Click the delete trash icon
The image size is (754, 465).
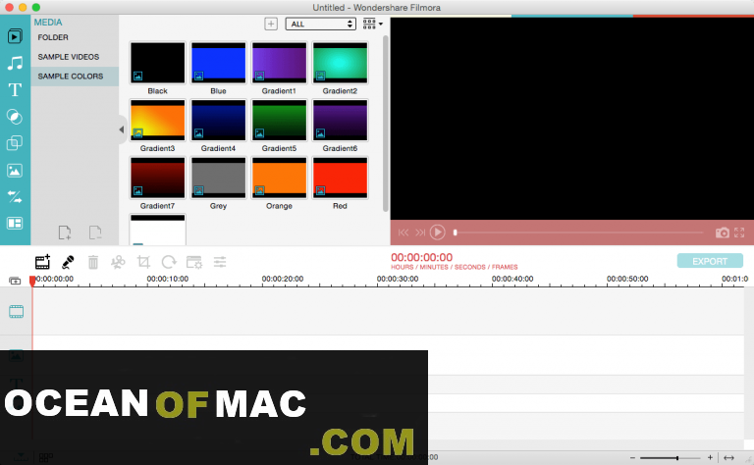click(93, 262)
